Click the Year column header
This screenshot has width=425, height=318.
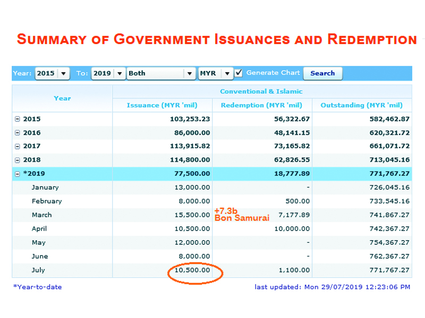coord(62,98)
